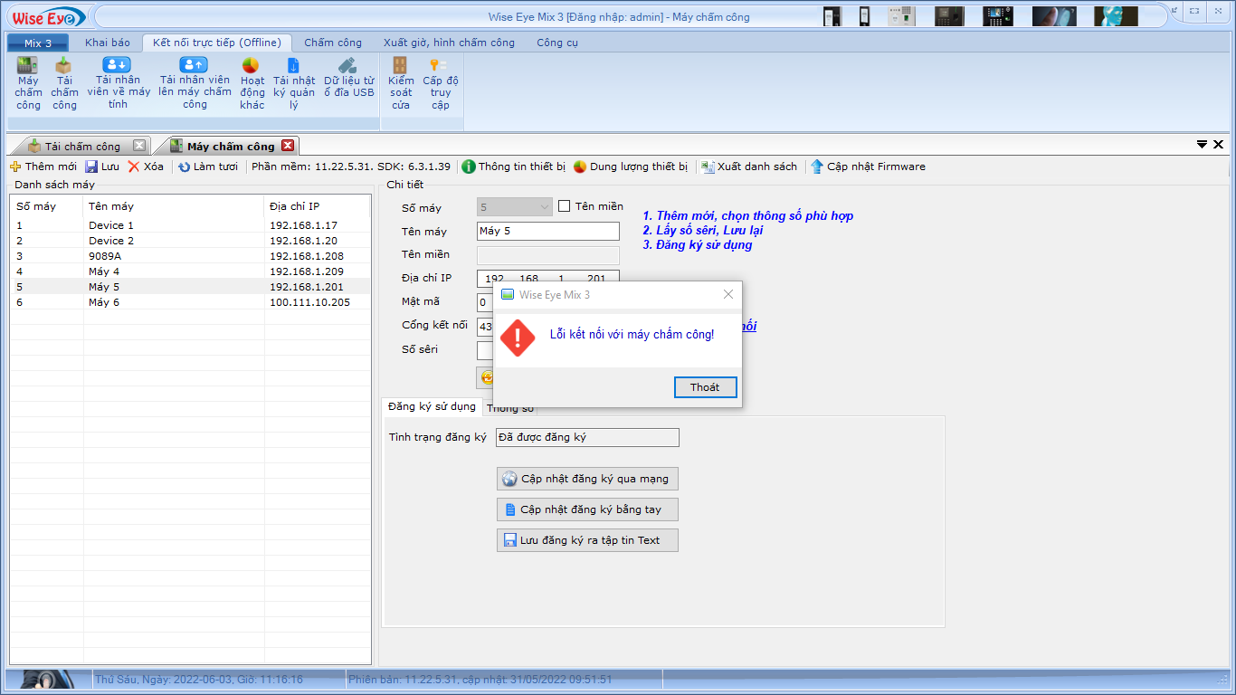
Task: Click Tải nhân viên về máy tính icon
Action: pos(117,65)
